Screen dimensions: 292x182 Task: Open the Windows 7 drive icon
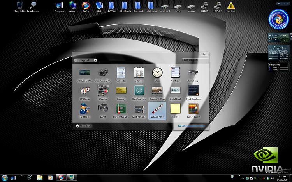pyautogui.click(x=165, y=8)
